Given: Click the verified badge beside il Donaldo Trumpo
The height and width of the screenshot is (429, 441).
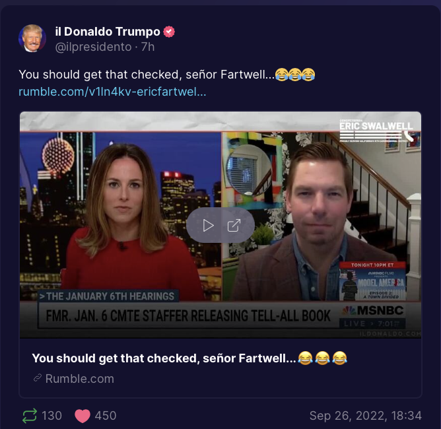Looking at the screenshot, I should [169, 32].
